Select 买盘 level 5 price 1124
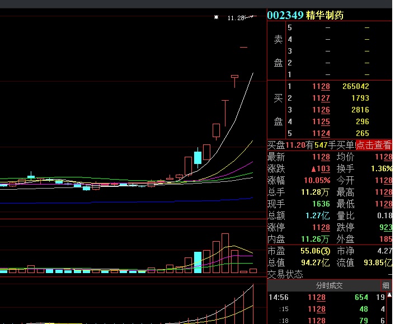This screenshot has width=395, height=324. point(321,133)
